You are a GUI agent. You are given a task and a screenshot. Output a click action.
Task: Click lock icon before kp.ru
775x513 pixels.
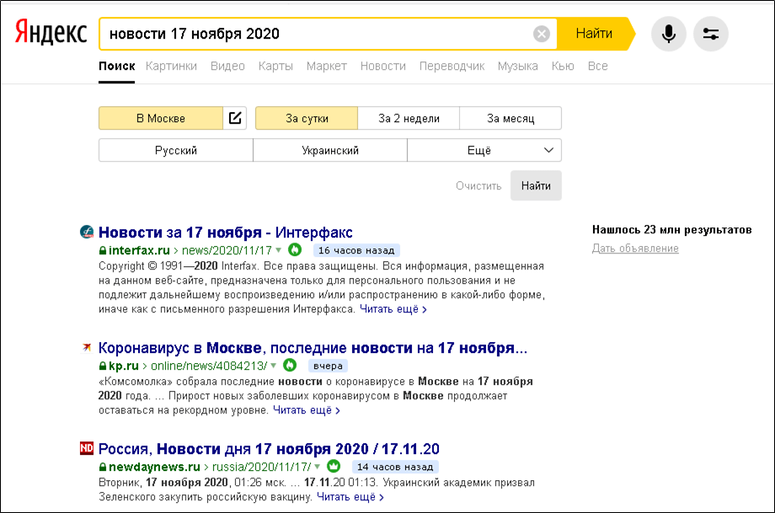coord(103,366)
